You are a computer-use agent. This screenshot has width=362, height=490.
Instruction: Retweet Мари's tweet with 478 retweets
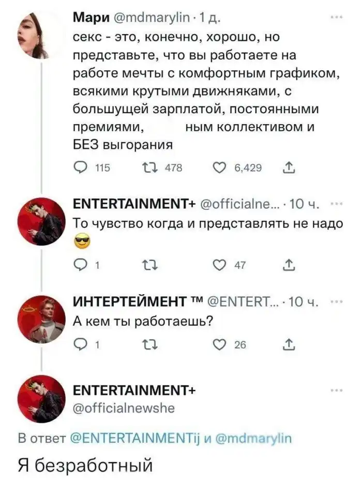145,167
